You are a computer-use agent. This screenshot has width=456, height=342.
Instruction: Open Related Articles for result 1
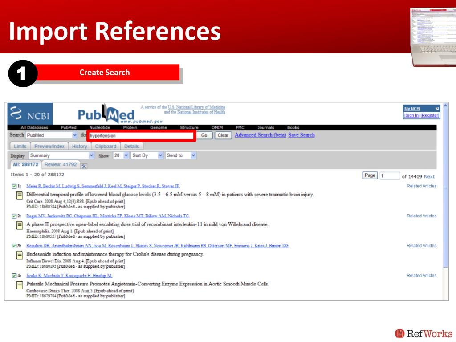tap(421, 186)
